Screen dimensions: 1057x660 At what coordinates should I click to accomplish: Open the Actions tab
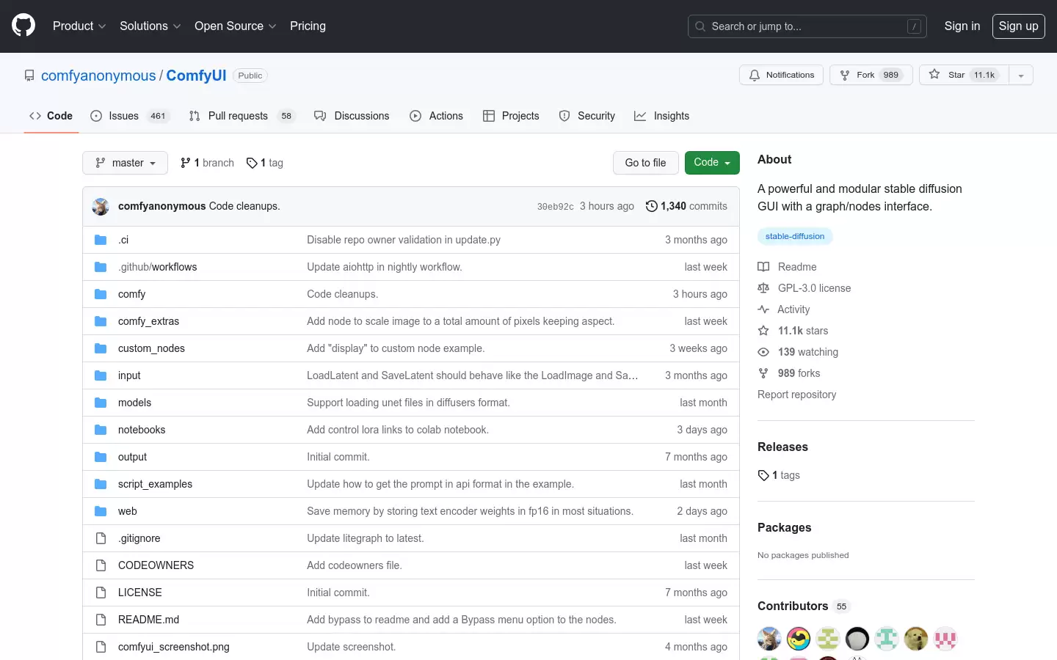437,116
